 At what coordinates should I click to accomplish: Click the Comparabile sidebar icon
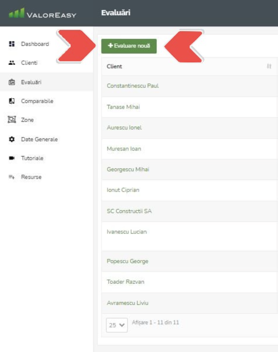[12, 101]
